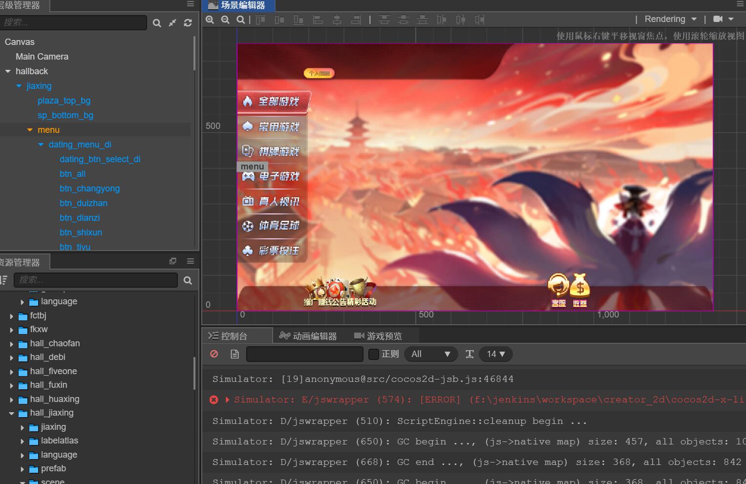Collapse the jiaxing node in hierarchy
Viewport: 746px width, 484px height.
19,86
